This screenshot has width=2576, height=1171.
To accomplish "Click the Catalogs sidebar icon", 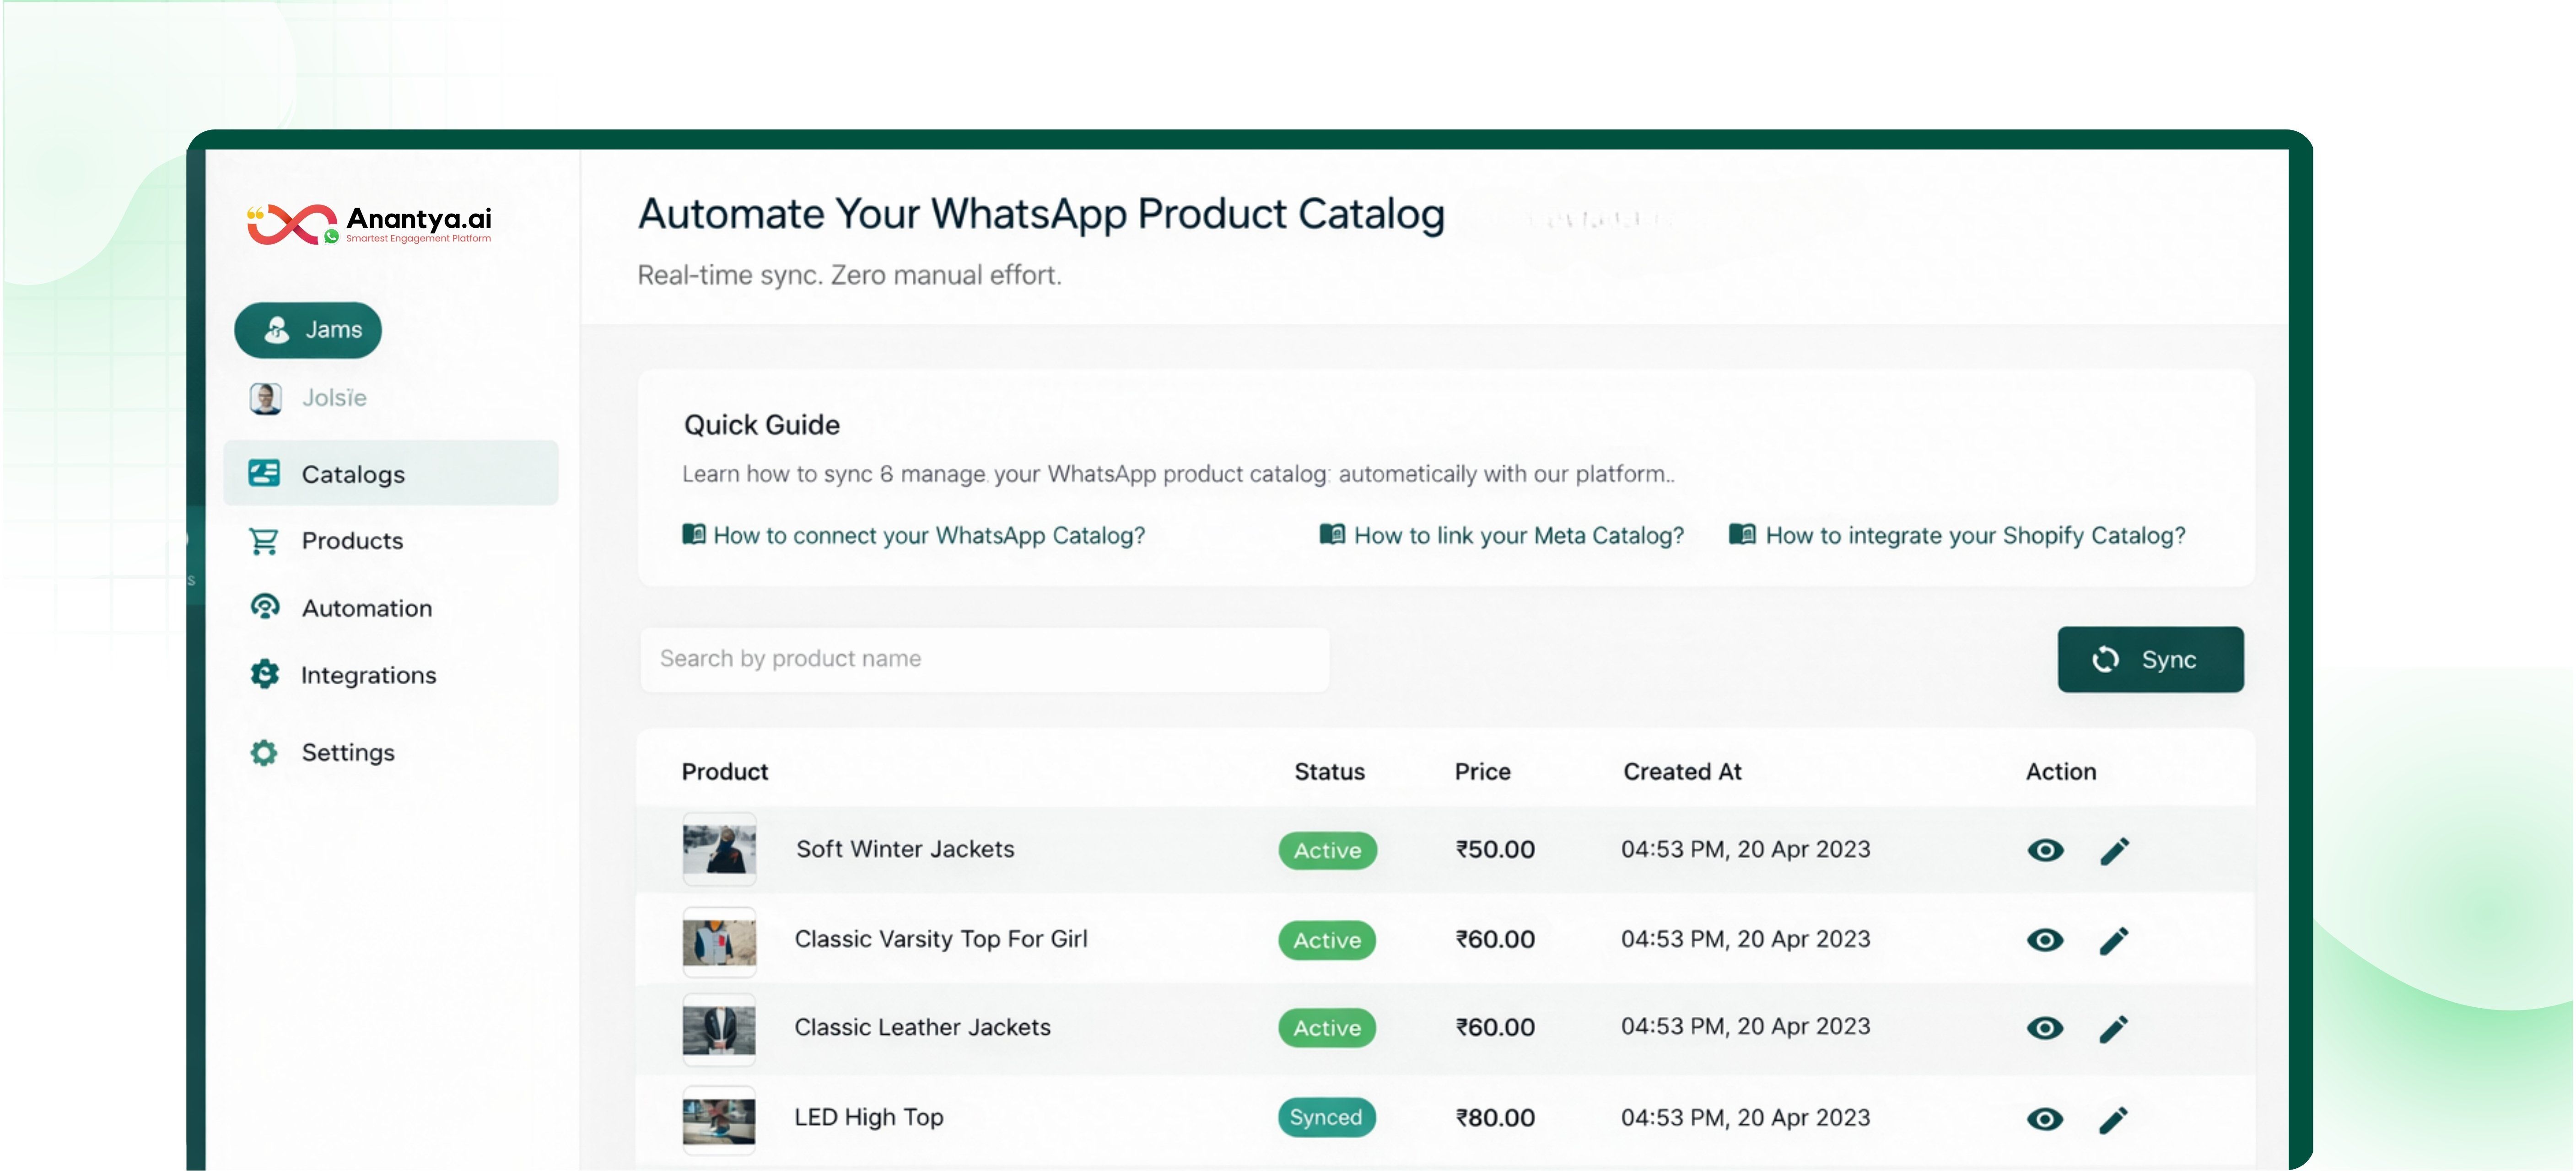I will point(264,473).
